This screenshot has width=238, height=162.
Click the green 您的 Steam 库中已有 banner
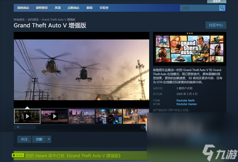click(80, 156)
